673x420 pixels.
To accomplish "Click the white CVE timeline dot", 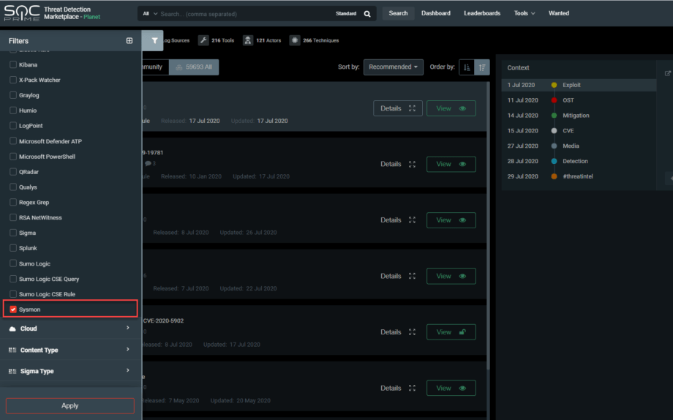I will [554, 130].
